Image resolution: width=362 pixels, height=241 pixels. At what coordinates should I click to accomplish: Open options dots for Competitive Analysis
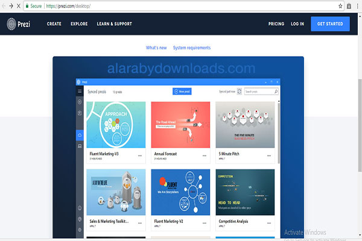269,223
